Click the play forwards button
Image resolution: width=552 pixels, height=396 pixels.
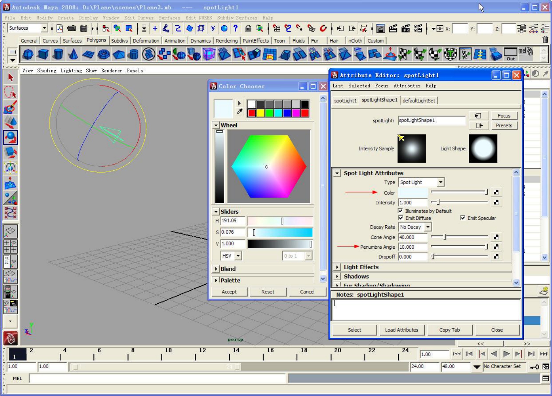point(506,354)
